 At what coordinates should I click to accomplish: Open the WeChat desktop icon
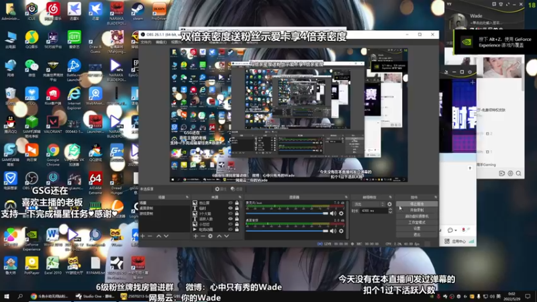pyautogui.click(x=32, y=68)
